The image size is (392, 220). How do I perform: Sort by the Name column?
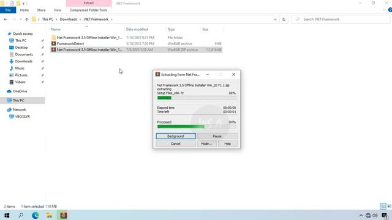[x=56, y=29]
